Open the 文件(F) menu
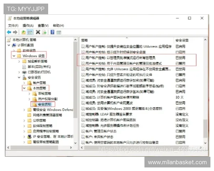 point(13,26)
